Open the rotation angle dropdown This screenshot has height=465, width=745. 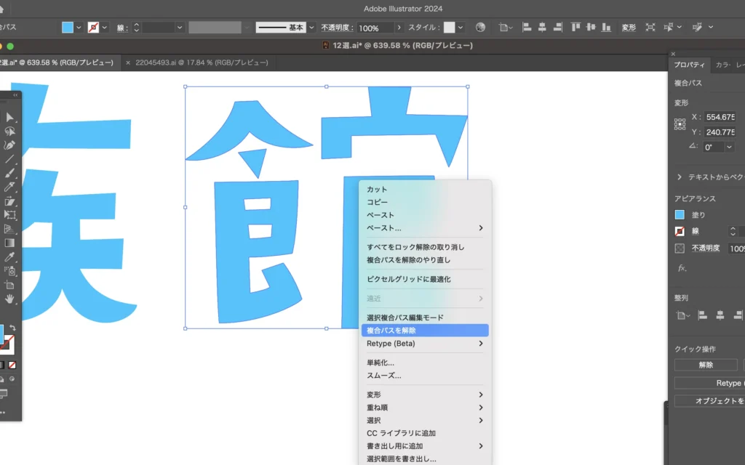729,147
